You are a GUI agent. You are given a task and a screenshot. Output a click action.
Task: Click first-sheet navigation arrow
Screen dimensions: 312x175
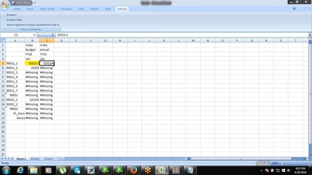[2, 159]
